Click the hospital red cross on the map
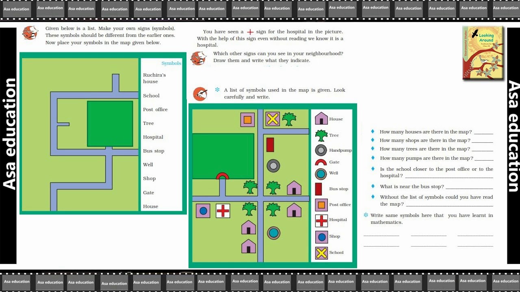Image resolution: width=520 pixels, height=292 pixels. coord(223,211)
